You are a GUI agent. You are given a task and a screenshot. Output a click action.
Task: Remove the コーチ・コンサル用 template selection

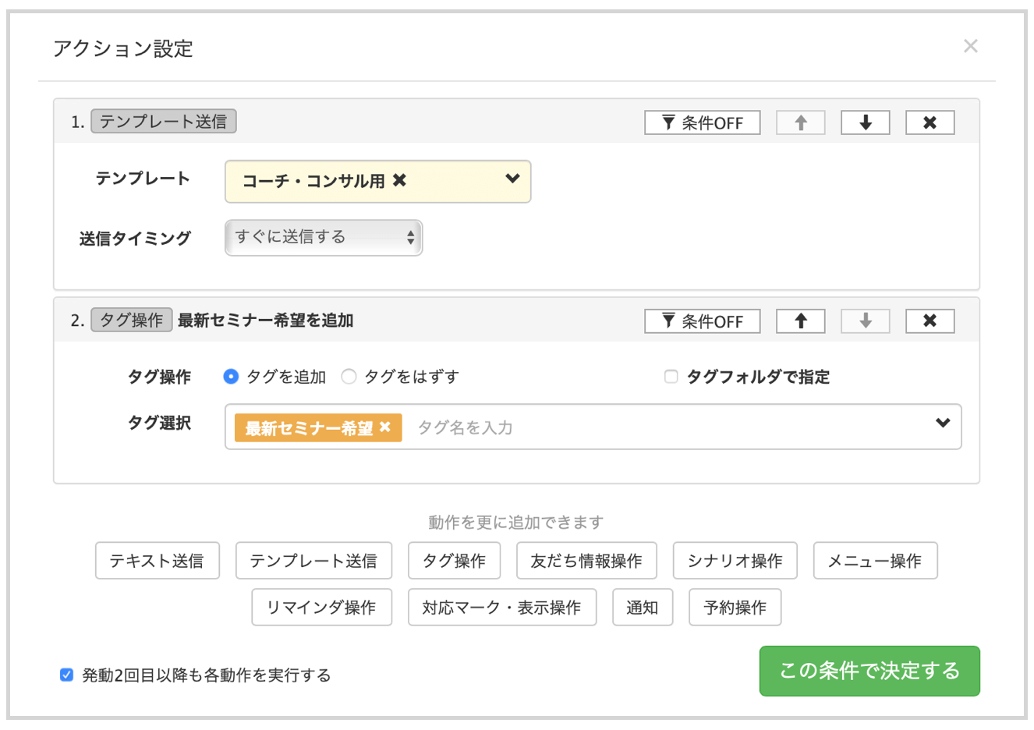pos(399,181)
